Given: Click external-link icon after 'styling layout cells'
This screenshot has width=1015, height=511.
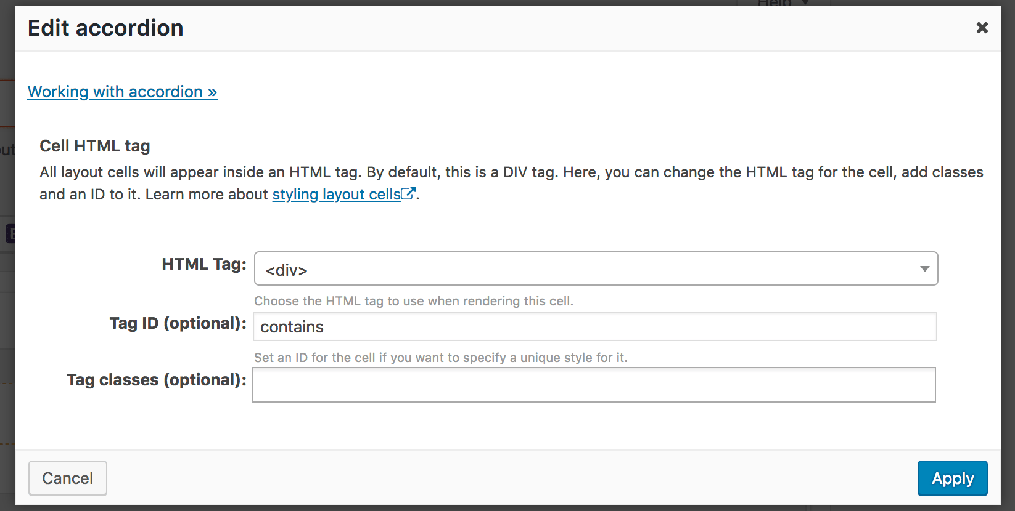Looking at the screenshot, I should click(x=408, y=193).
